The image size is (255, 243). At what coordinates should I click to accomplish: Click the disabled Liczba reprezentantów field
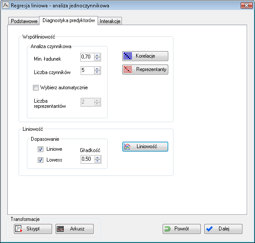click(91, 102)
